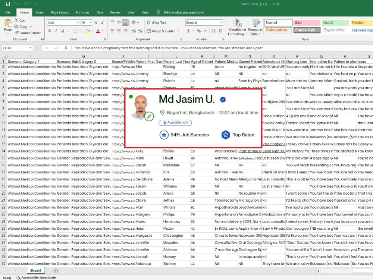Viewport: 373px width, 280px height.
Task: Expand the Name Box dropdown arrow
Action: pyautogui.click(x=30, y=48)
